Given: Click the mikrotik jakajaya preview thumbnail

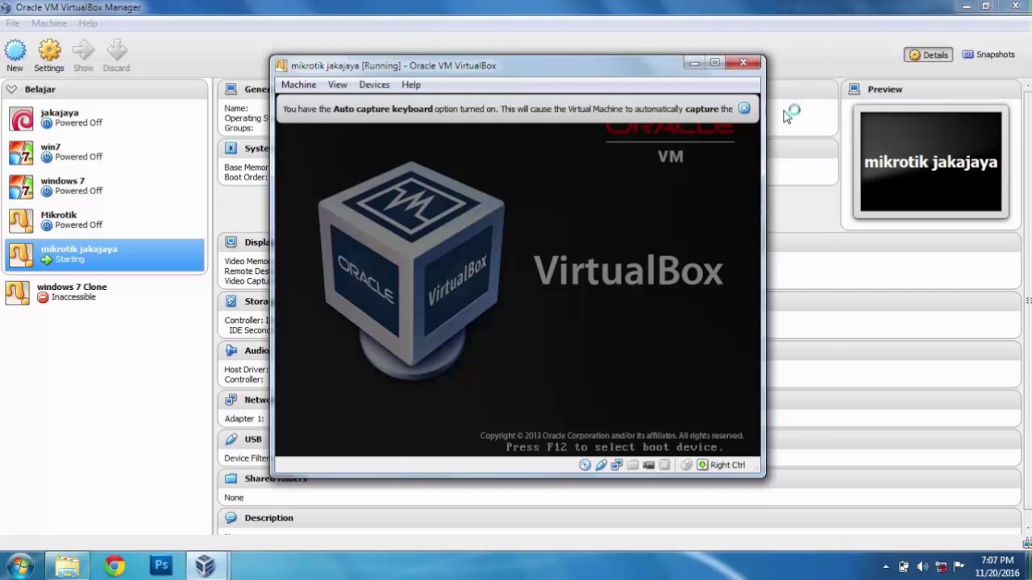Looking at the screenshot, I should pyautogui.click(x=930, y=162).
